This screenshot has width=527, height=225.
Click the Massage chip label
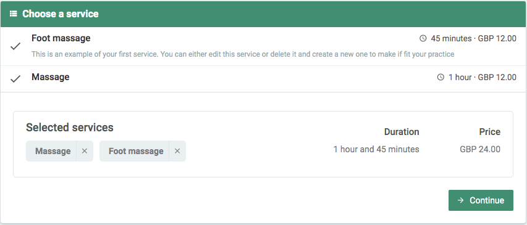53,151
